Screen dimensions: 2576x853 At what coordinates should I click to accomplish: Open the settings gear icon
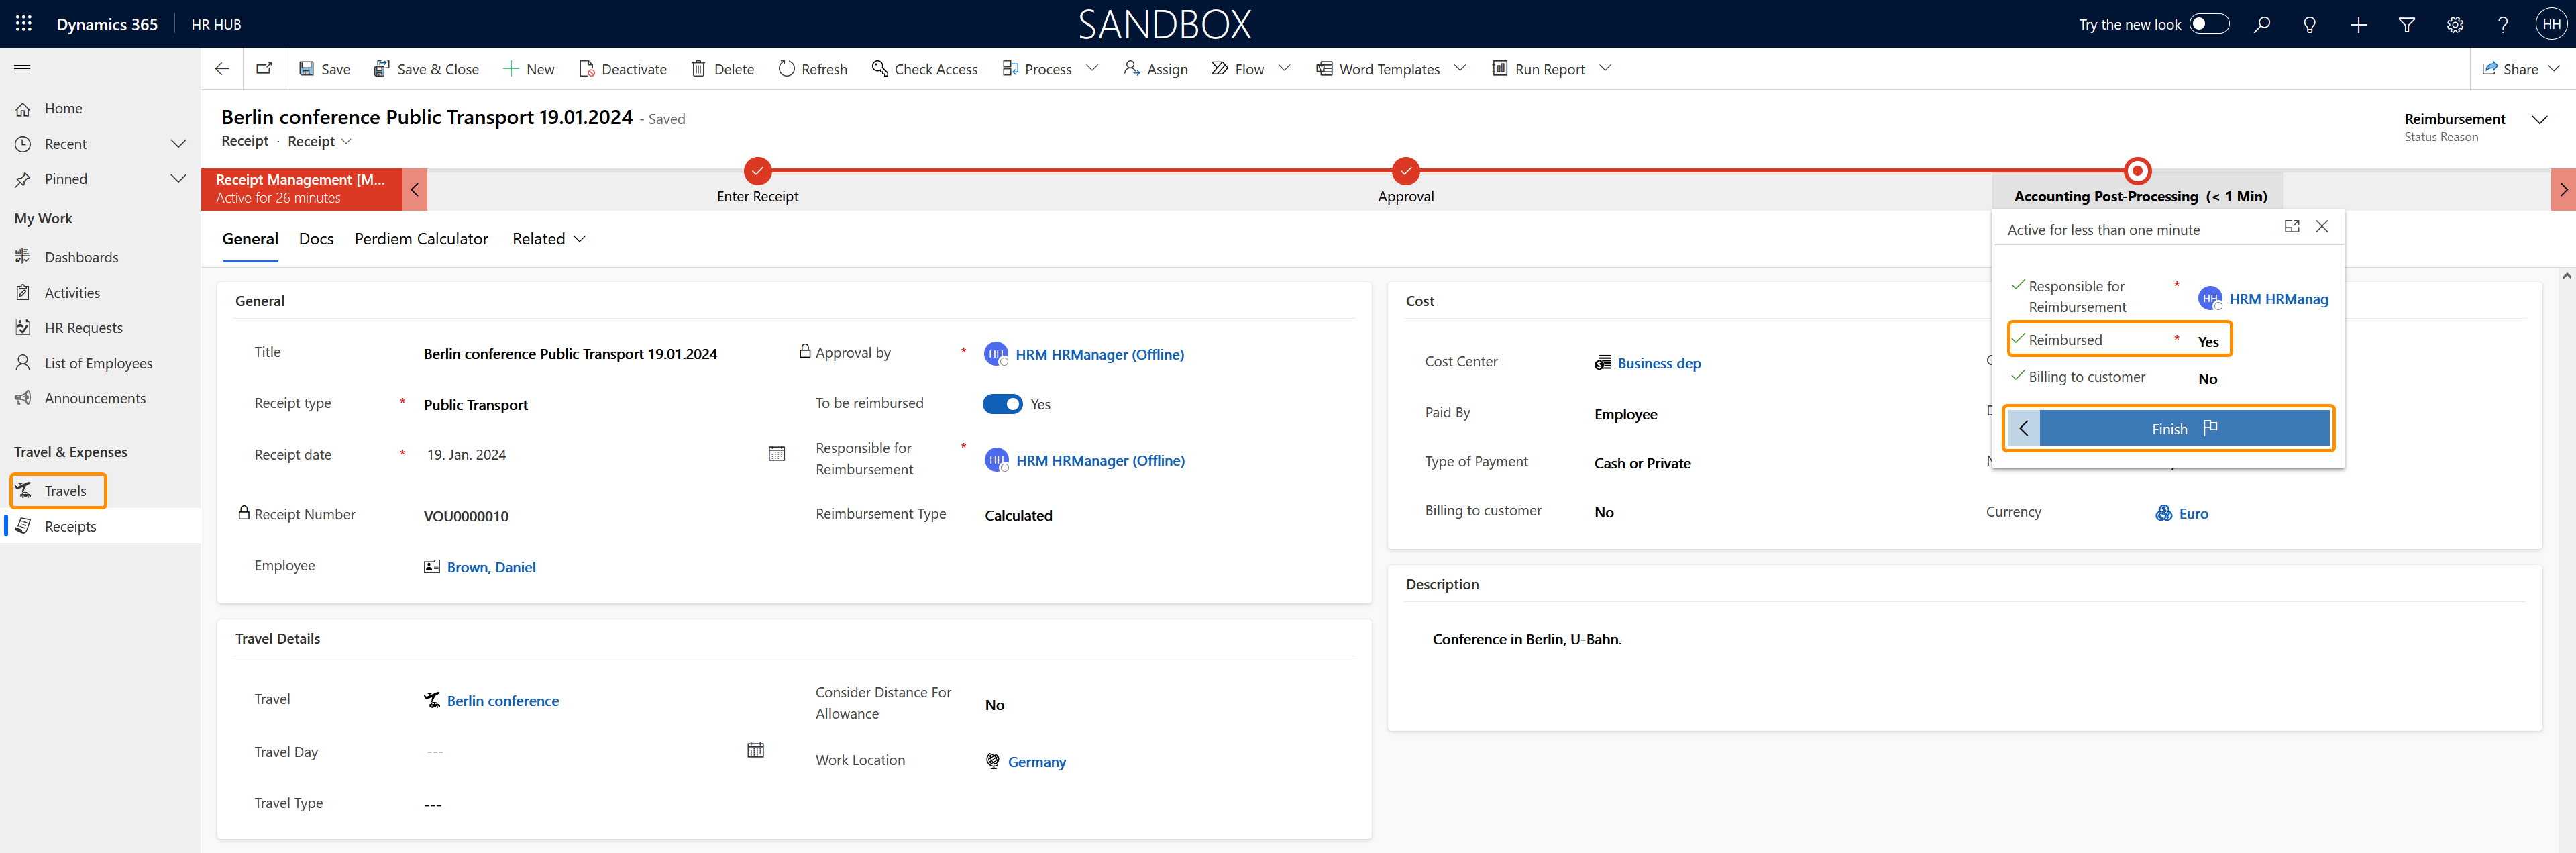(x=2455, y=24)
